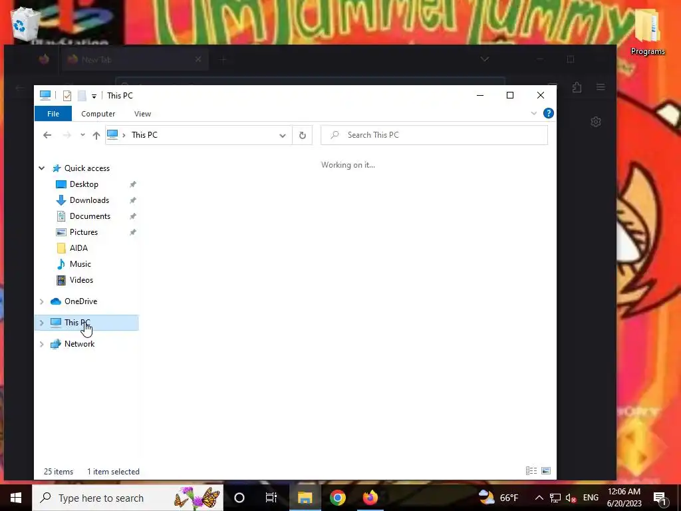Click File Explorer taskbar icon
The image size is (681, 511).
click(305, 498)
